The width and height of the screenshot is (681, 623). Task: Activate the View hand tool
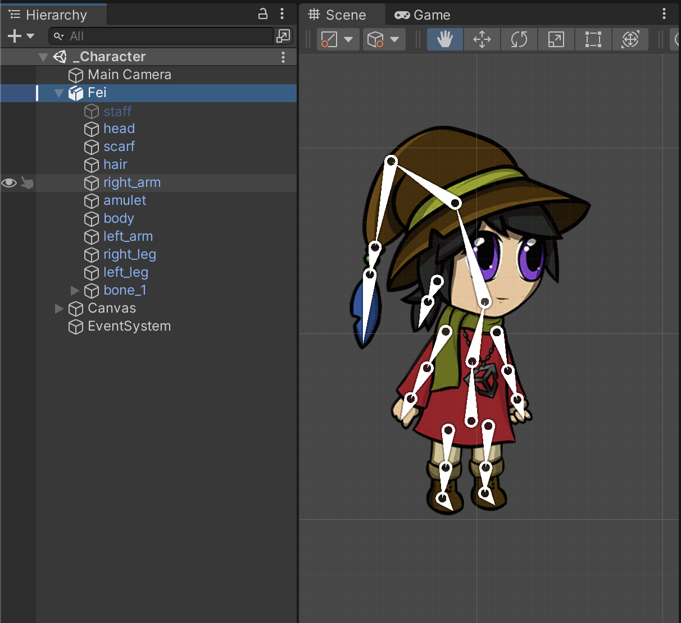pyautogui.click(x=444, y=39)
